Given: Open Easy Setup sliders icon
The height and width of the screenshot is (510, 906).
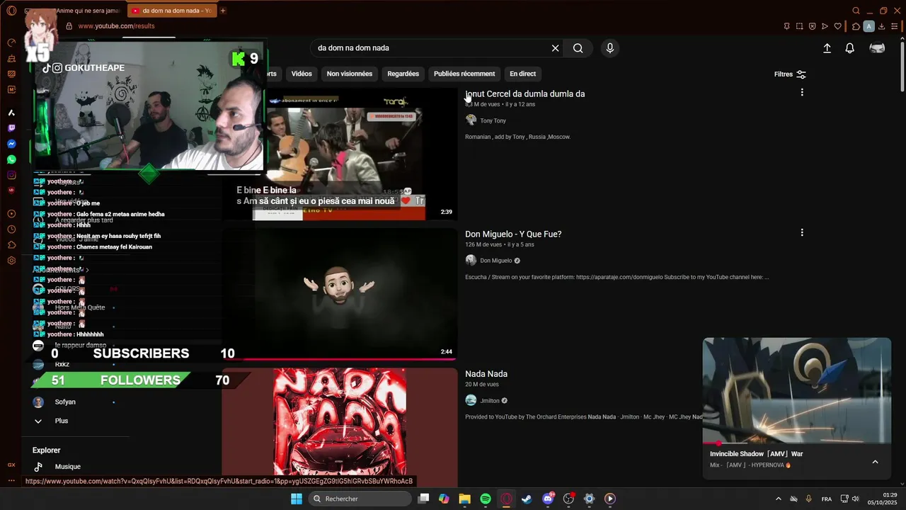Looking at the screenshot, I should tap(895, 26).
